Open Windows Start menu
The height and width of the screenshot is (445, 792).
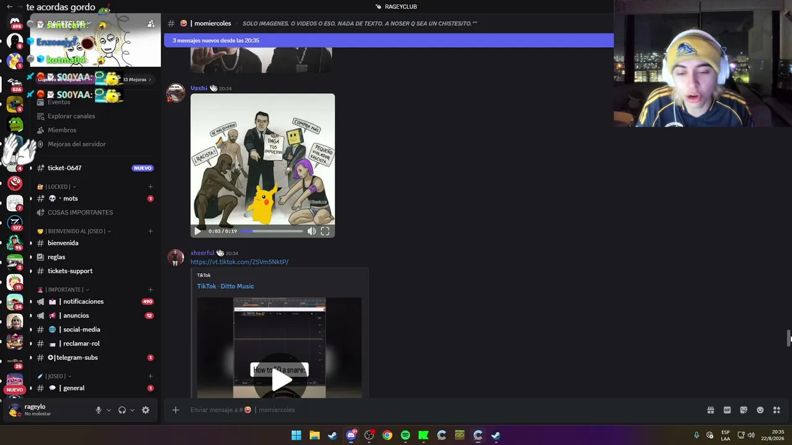[296, 435]
